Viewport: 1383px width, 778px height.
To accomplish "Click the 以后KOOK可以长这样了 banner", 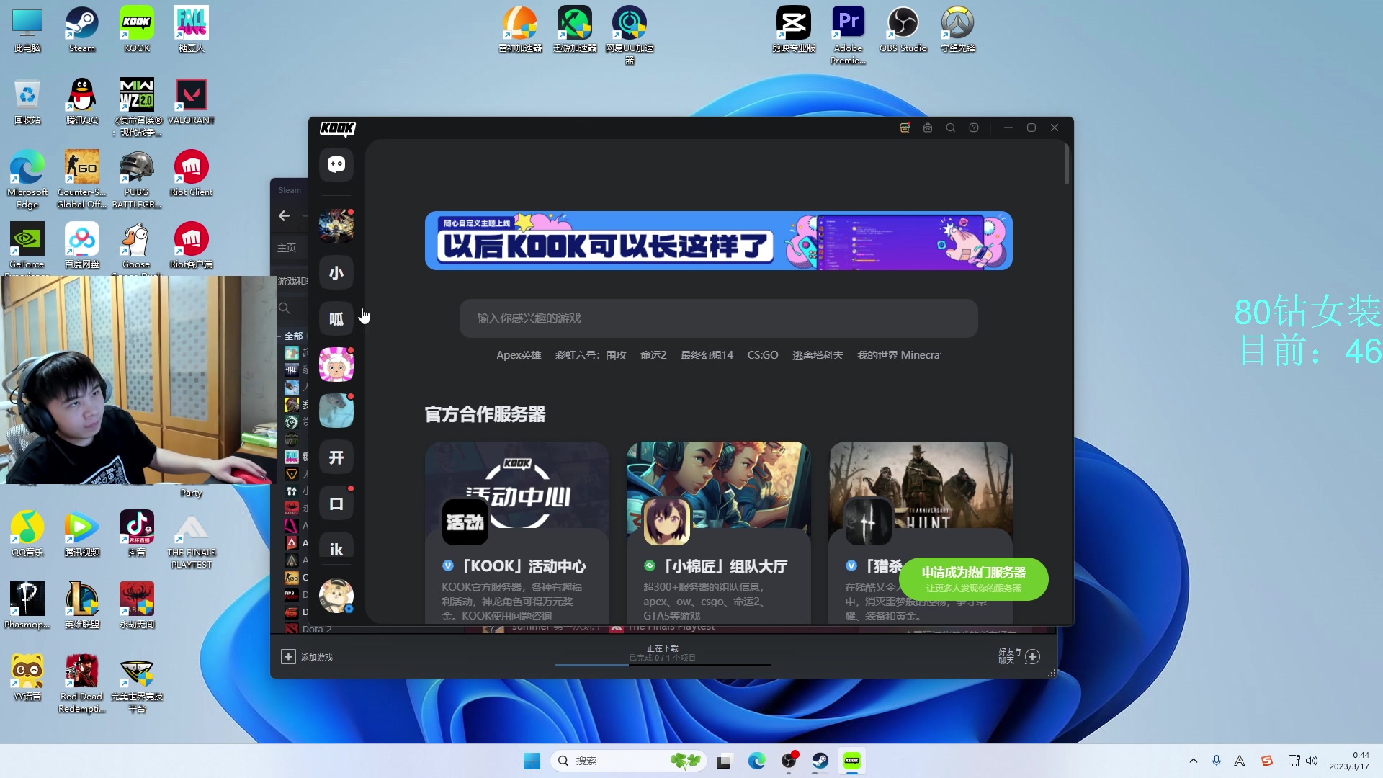I will coord(719,241).
